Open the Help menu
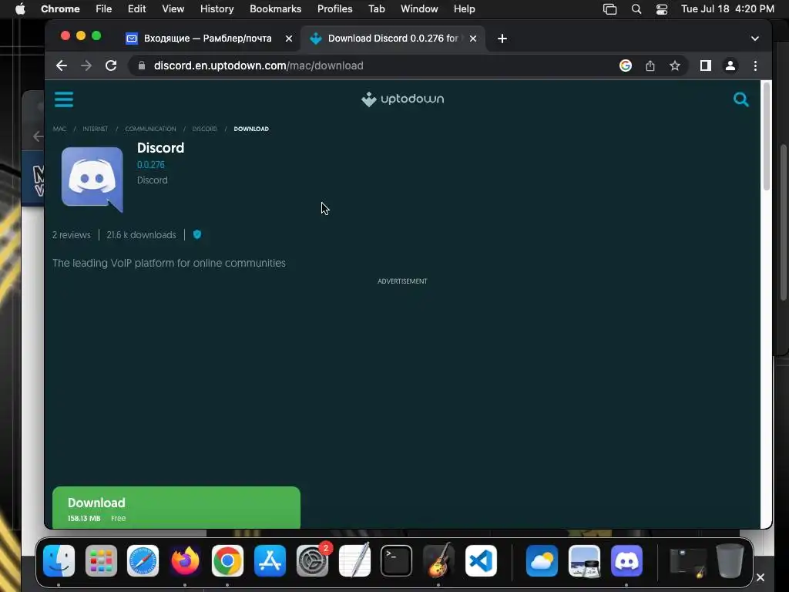The width and height of the screenshot is (789, 592). click(x=464, y=8)
